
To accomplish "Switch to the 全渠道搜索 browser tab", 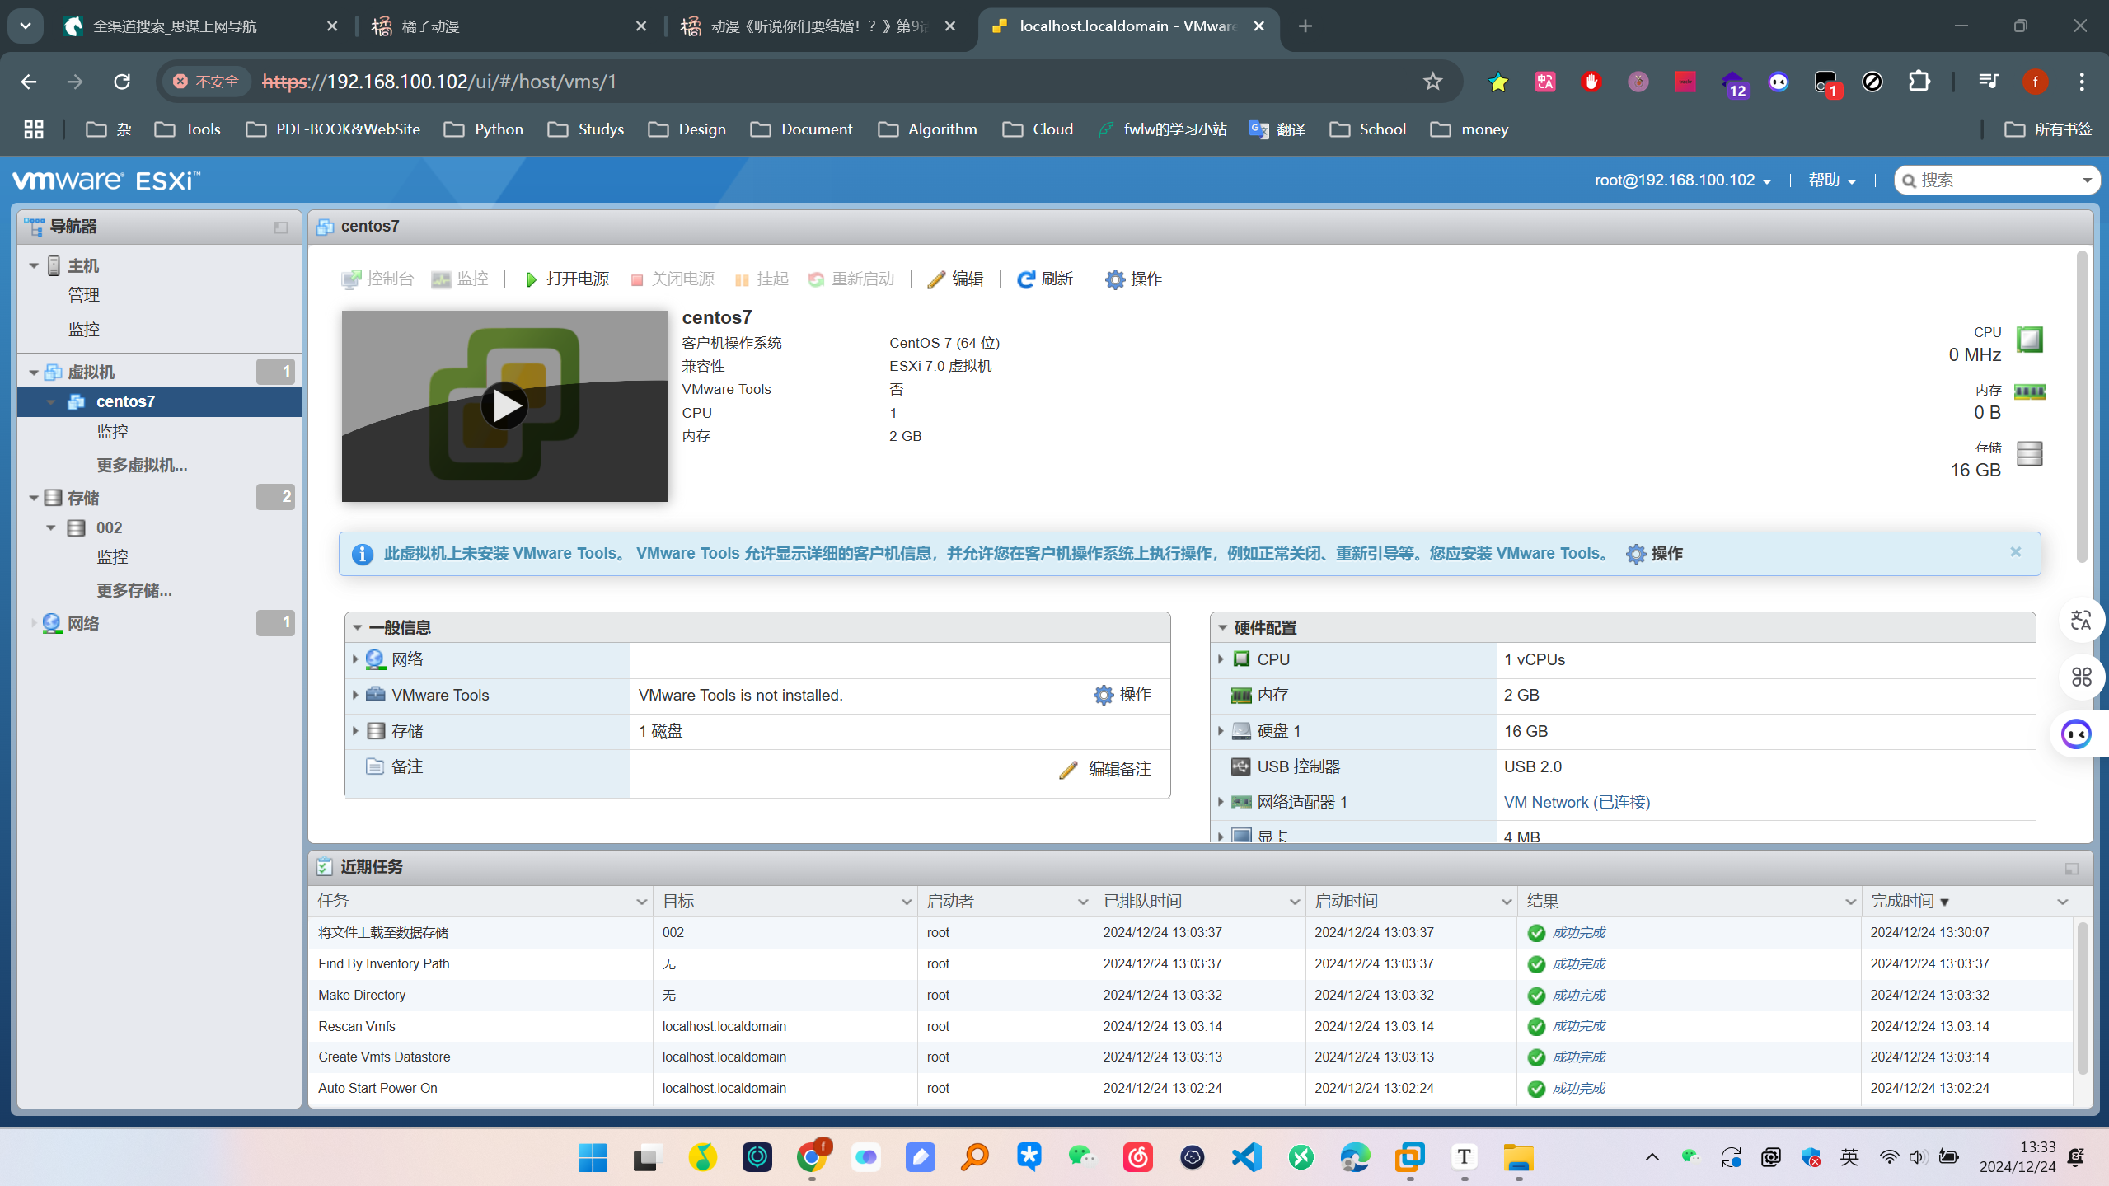I will 200,26.
